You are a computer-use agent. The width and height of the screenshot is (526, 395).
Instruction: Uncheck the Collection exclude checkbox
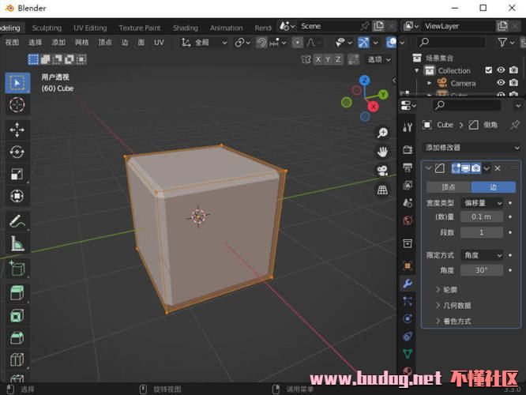pyautogui.click(x=489, y=70)
